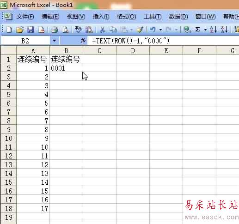Open the 插入(I) menu
Viewport: 239px width, 224px height.
pyautogui.click(x=101, y=17)
